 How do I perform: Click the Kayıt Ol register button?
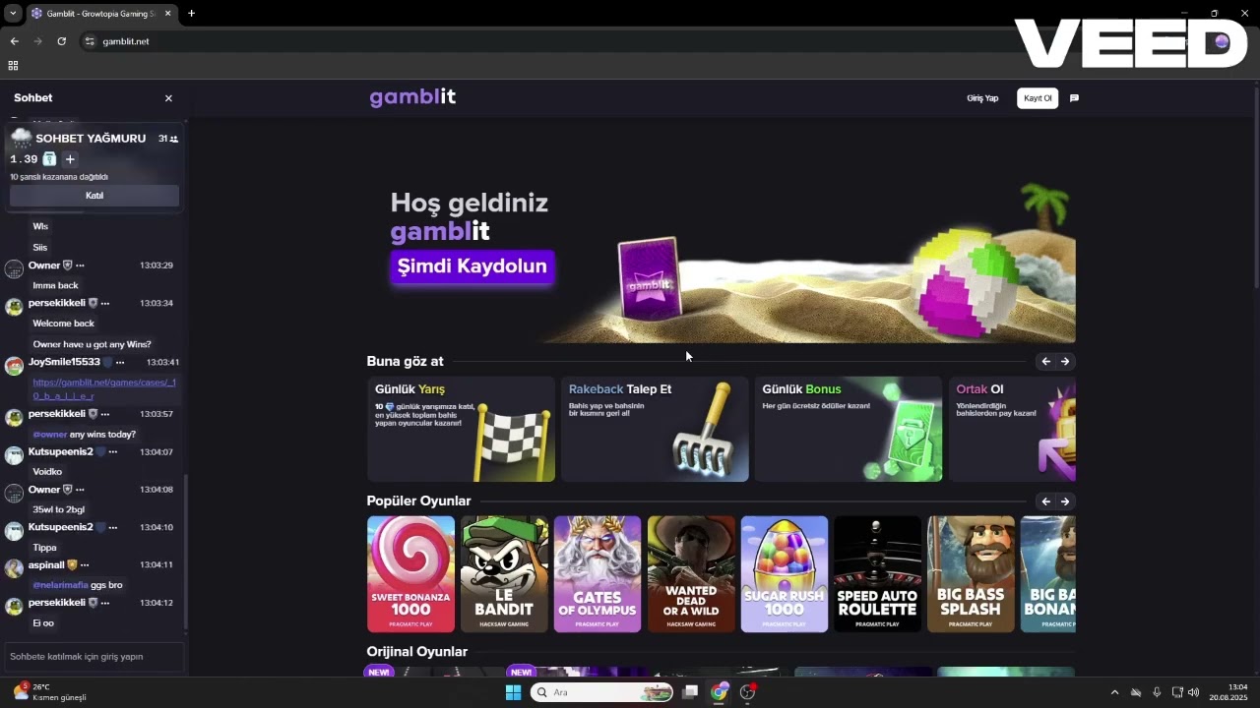[x=1038, y=98]
